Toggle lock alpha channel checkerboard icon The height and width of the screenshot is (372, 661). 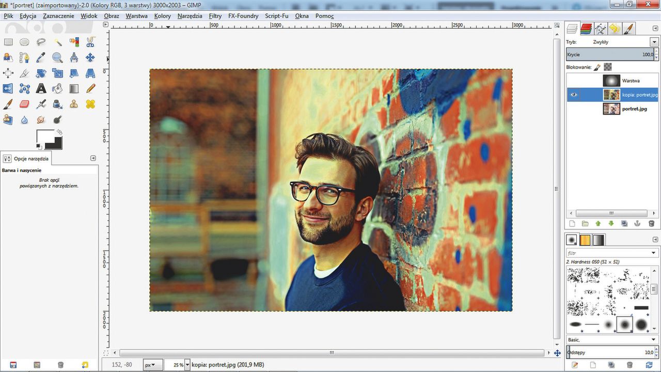(x=608, y=67)
